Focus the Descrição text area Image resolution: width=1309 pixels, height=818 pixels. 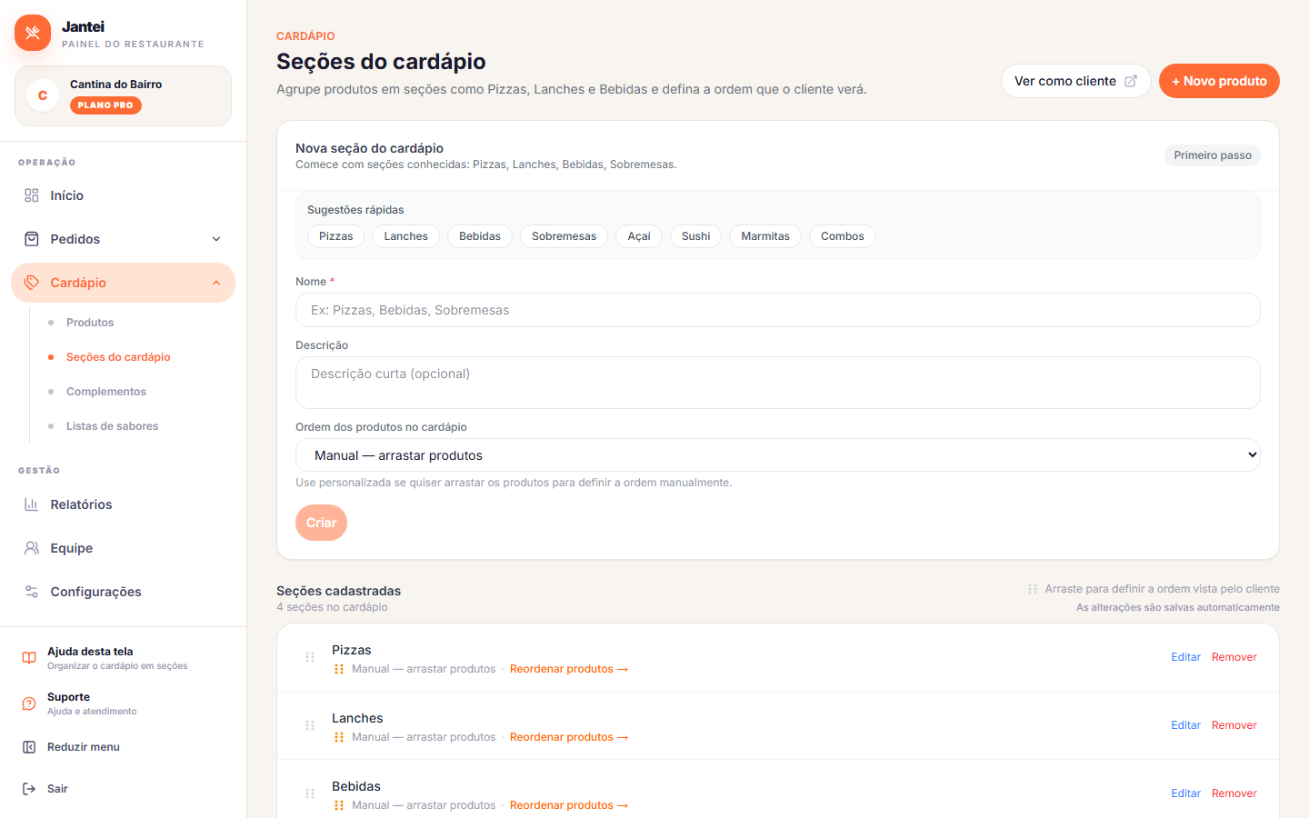pos(778,383)
